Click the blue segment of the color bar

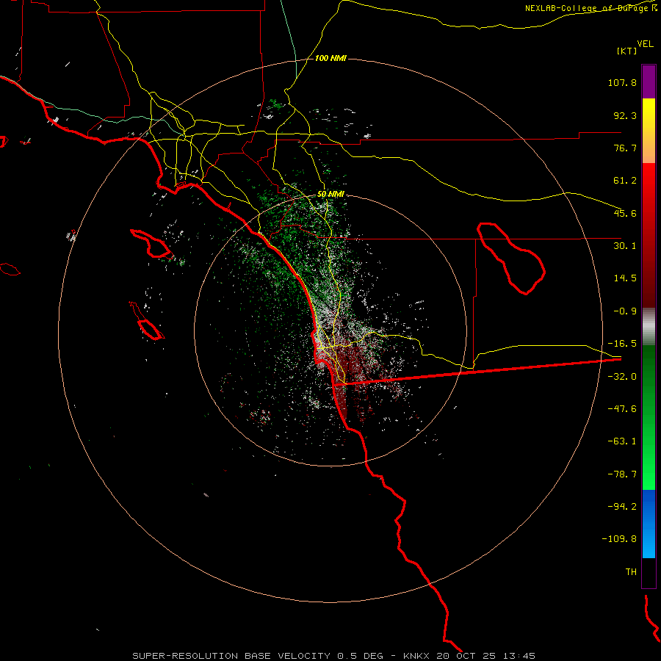[649, 524]
